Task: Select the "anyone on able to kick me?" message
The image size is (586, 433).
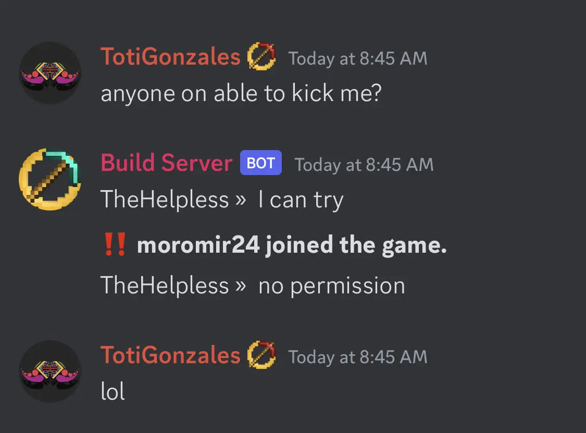Action: 241,93
